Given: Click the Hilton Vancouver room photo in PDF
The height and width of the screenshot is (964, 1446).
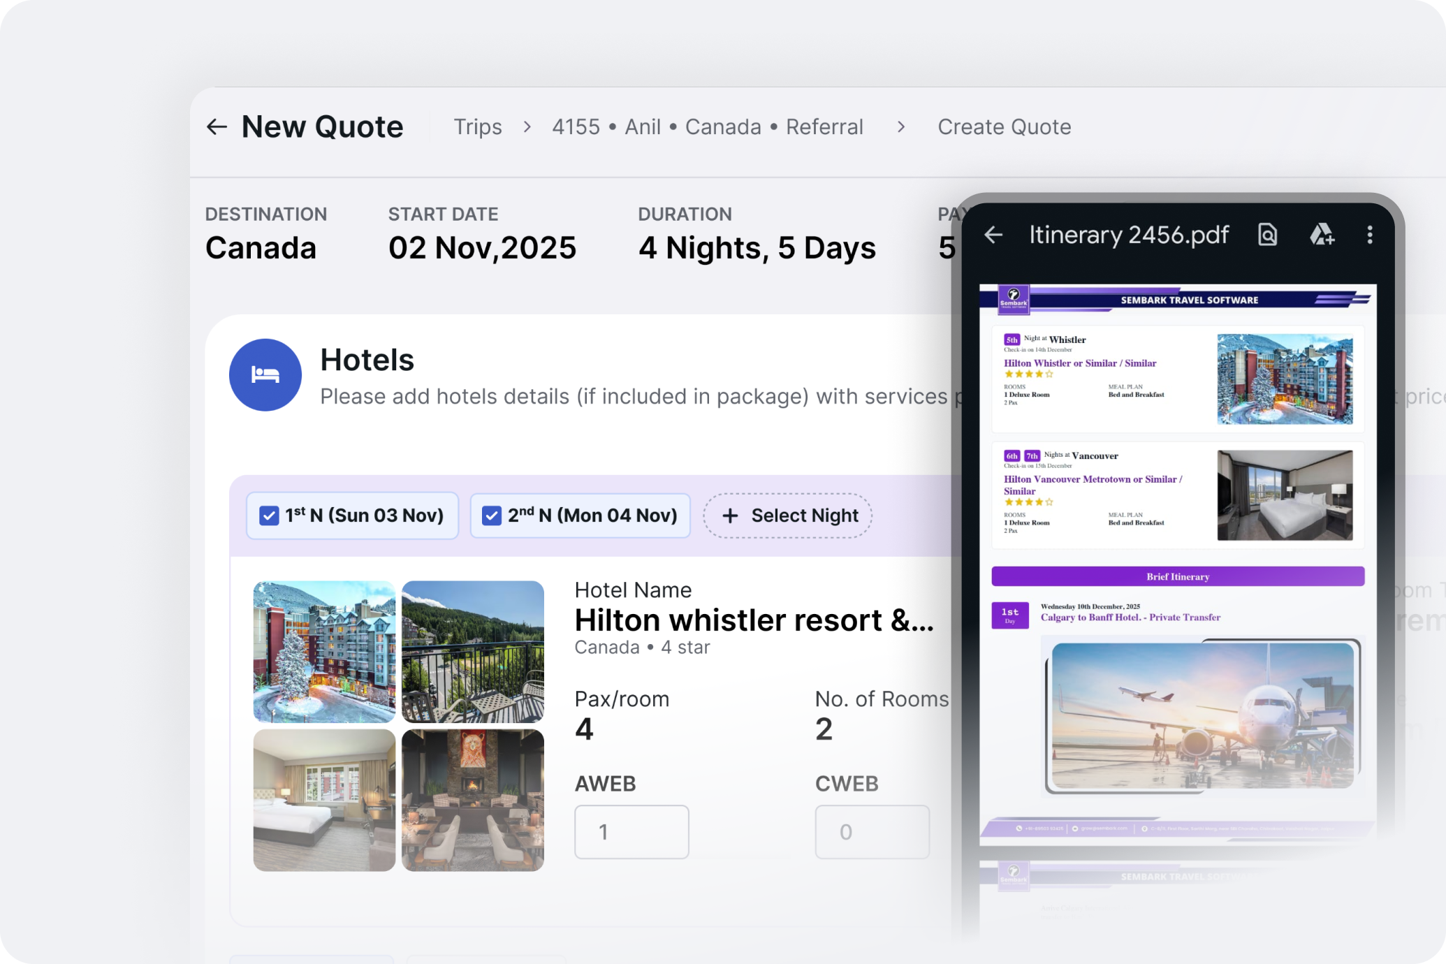Looking at the screenshot, I should tap(1285, 495).
